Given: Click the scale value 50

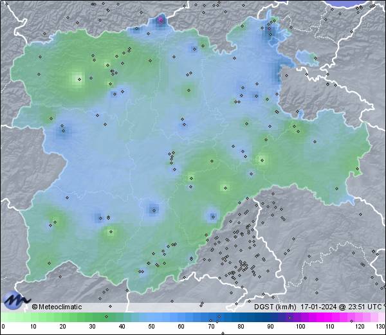Looking at the screenshot, I should coord(151,327).
